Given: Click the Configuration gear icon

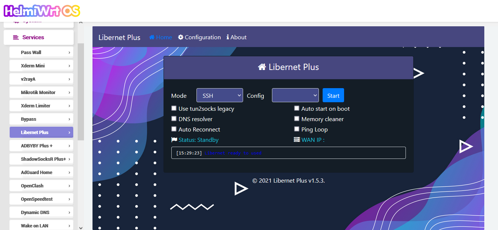Looking at the screenshot, I should (181, 37).
